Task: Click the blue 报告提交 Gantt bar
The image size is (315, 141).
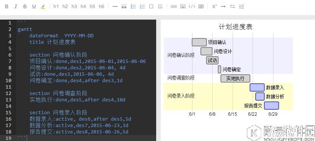Action: click(x=272, y=106)
